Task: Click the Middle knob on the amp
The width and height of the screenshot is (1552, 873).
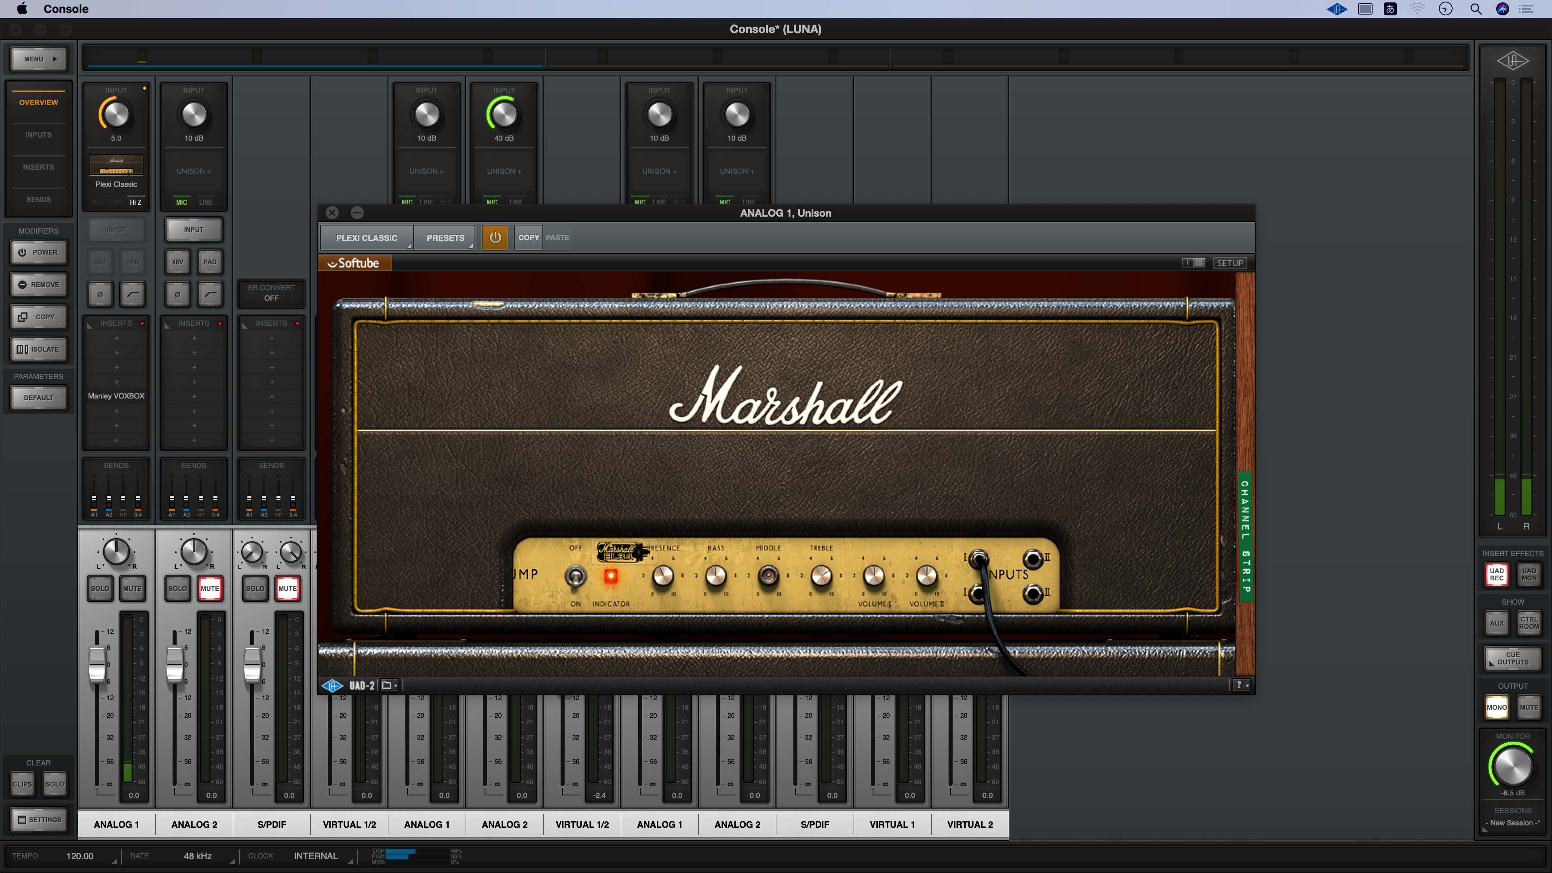Action: (768, 576)
